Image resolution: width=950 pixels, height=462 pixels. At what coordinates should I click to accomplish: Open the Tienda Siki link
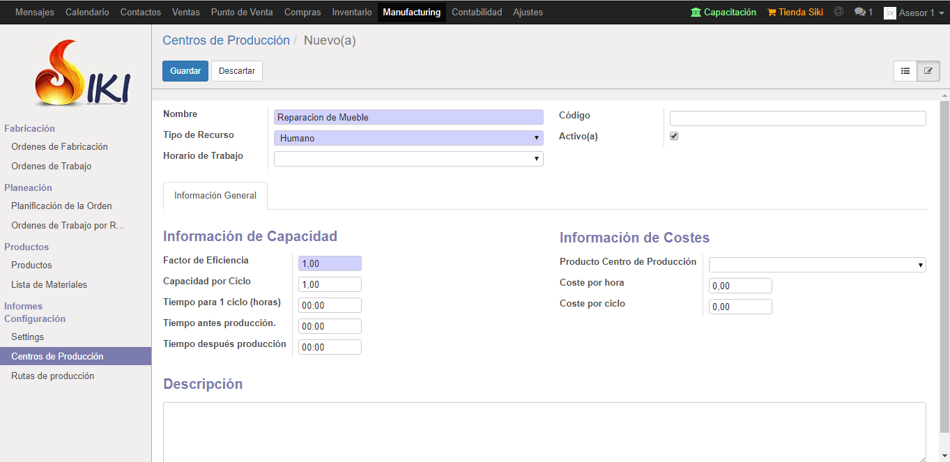pyautogui.click(x=795, y=12)
